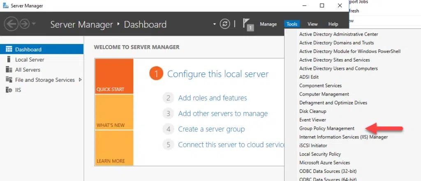The height and width of the screenshot is (181, 421).
Task: Open Internet Information Services (IIS) Manager
Action: (x=343, y=137)
